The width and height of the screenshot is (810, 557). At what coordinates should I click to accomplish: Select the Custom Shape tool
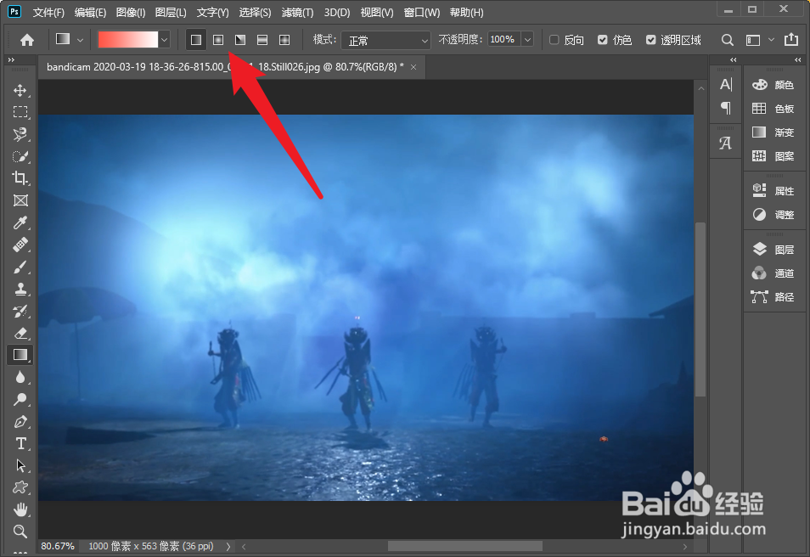pyautogui.click(x=20, y=487)
